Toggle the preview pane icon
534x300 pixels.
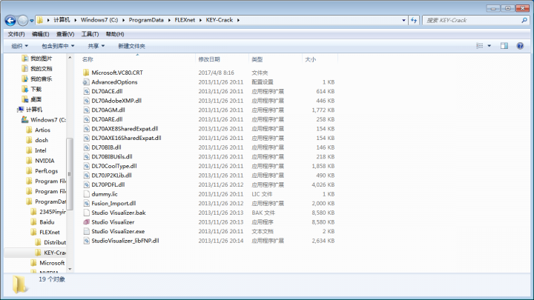tap(504, 46)
